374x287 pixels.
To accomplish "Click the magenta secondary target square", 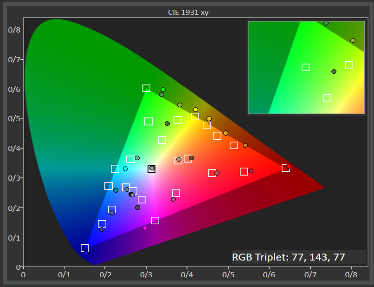I will [155, 221].
